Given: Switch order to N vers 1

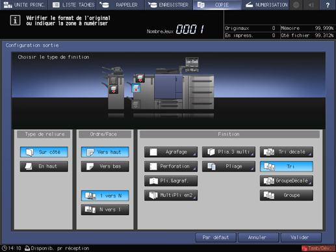Looking at the screenshot, I should (x=105, y=210).
